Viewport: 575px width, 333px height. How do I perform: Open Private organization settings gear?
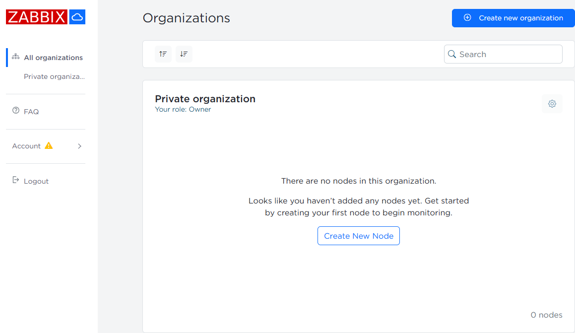552,104
